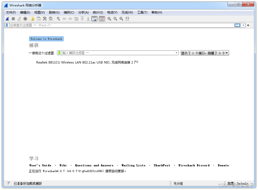This screenshot has width=258, height=190.
Task: Click the 无分组 status bar text
Action: click(178, 183)
